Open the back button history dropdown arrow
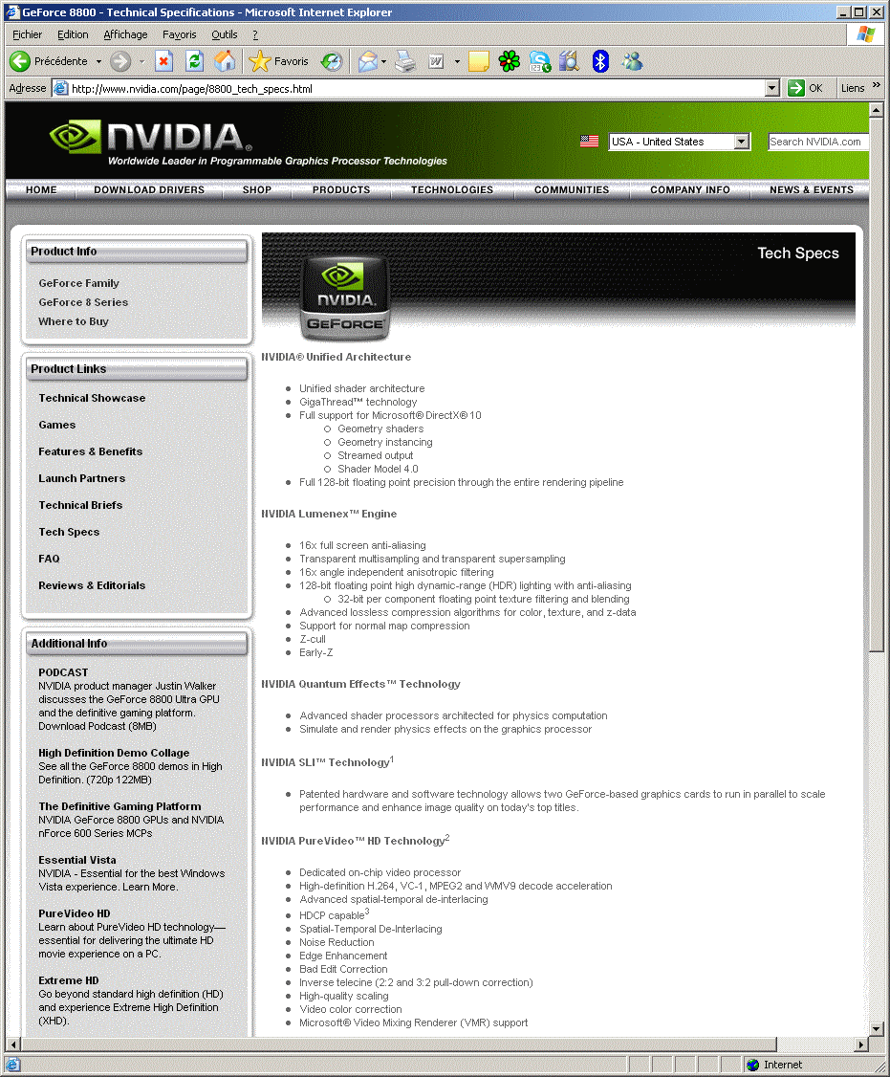This screenshot has height=1077, width=890. 98,61
